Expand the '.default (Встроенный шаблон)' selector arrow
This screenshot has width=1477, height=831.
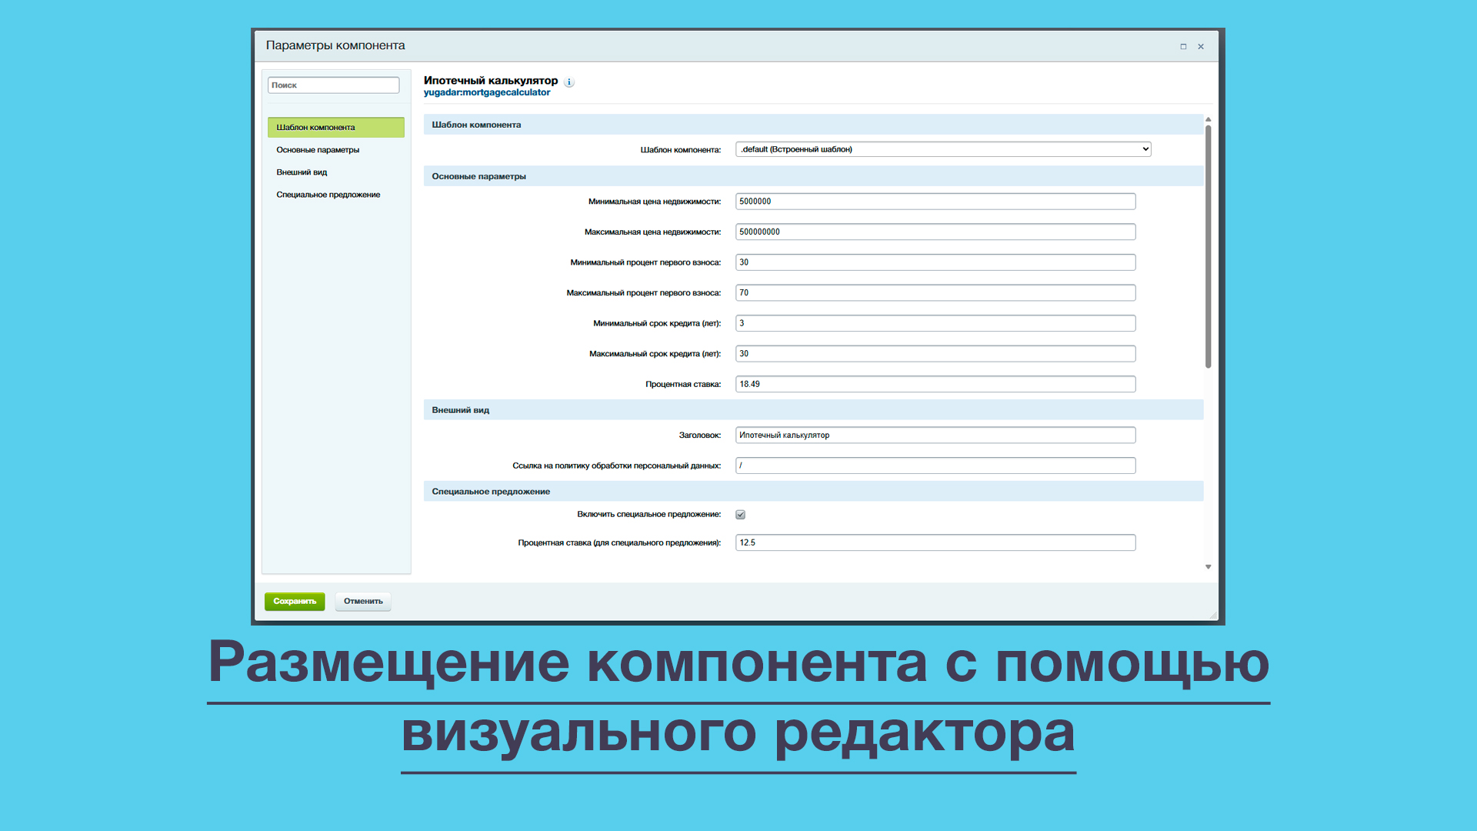[x=1145, y=149]
